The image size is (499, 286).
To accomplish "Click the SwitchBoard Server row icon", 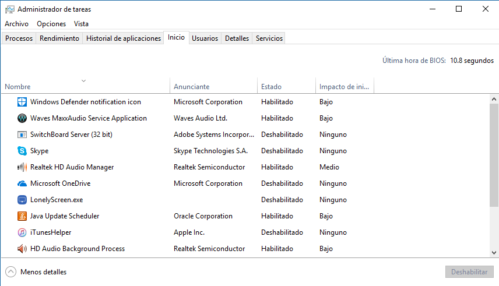I will click(22, 135).
